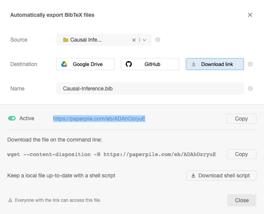Toggle the Active export switch off
This screenshot has height=214, width=264.
[x=12, y=119]
